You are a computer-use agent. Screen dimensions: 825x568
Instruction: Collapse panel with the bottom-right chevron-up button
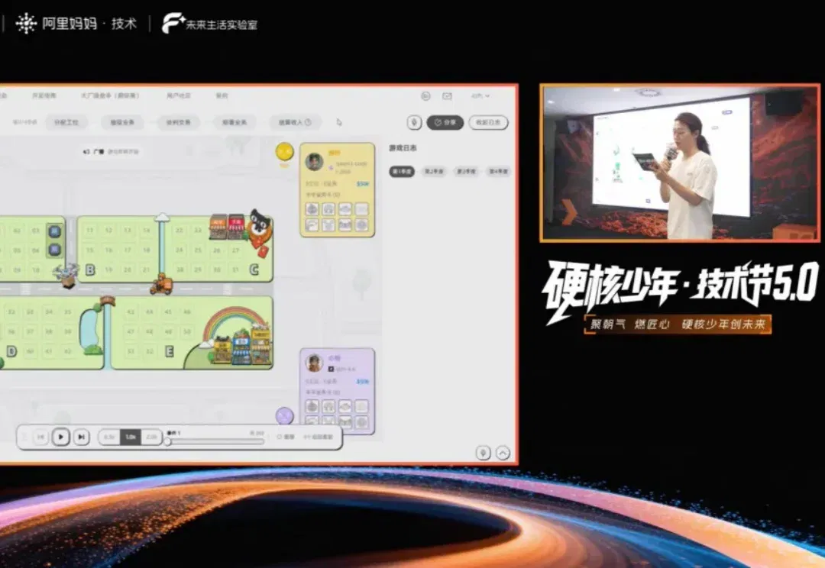pyautogui.click(x=503, y=453)
